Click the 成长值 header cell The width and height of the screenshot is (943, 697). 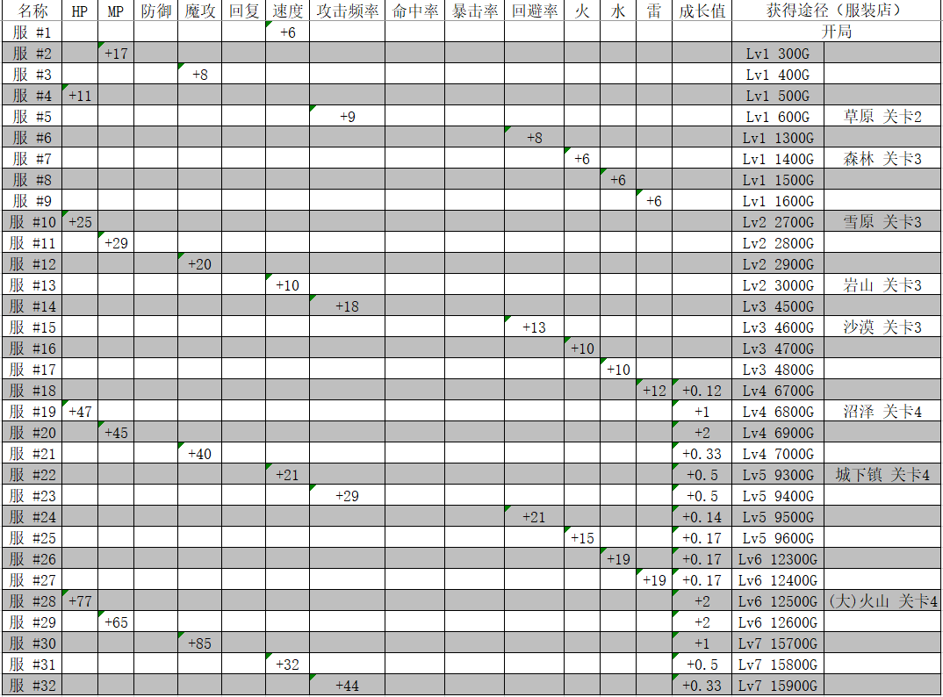(x=702, y=11)
